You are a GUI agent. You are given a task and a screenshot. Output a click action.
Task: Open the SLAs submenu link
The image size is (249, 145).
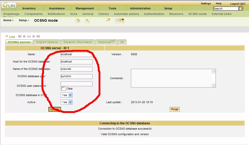(74, 14)
